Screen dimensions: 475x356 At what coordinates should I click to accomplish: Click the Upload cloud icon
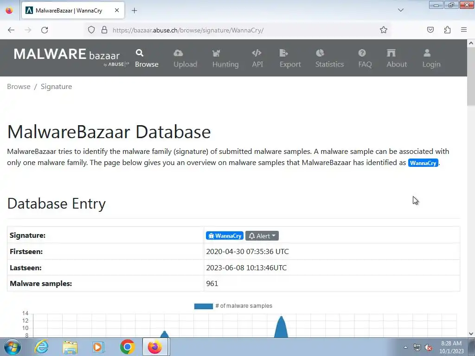[178, 53]
